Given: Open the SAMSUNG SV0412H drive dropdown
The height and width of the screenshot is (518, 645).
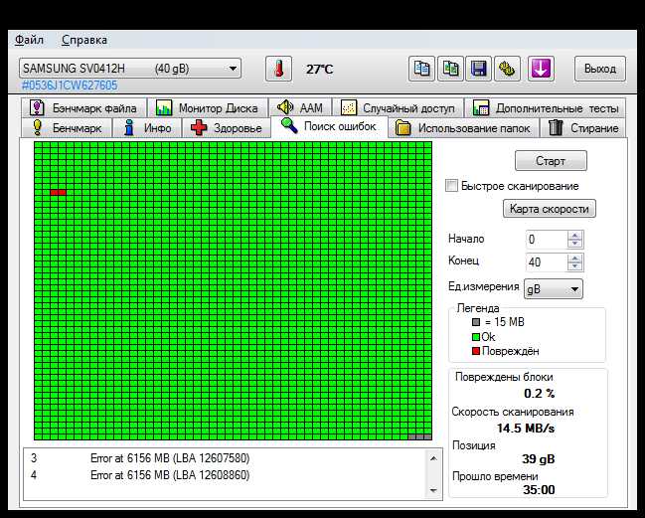Looking at the screenshot, I should [130, 69].
